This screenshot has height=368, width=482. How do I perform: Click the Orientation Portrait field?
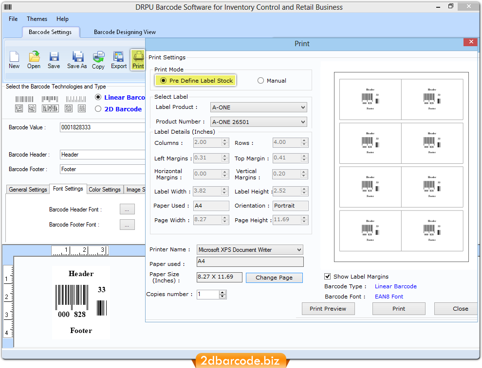click(291, 206)
